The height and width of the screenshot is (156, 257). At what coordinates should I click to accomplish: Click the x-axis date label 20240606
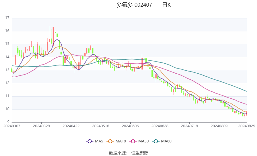coord(130,126)
